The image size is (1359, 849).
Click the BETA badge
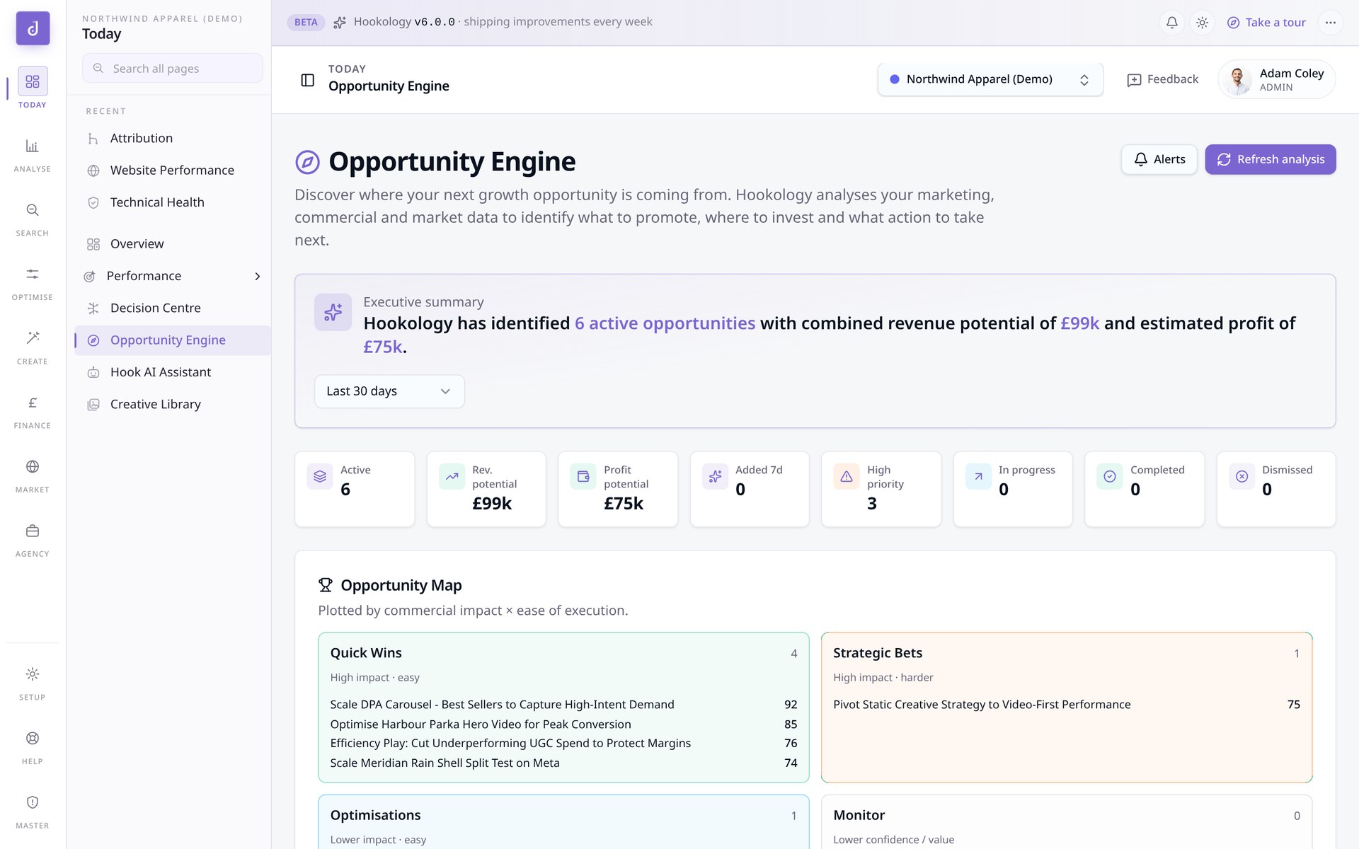pyautogui.click(x=306, y=23)
